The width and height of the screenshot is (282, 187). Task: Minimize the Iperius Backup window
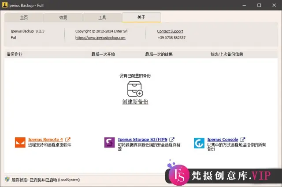[x=244, y=5]
